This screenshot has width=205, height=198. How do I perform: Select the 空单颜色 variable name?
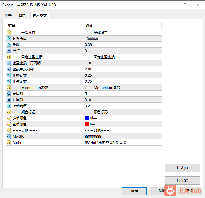pos(20,124)
